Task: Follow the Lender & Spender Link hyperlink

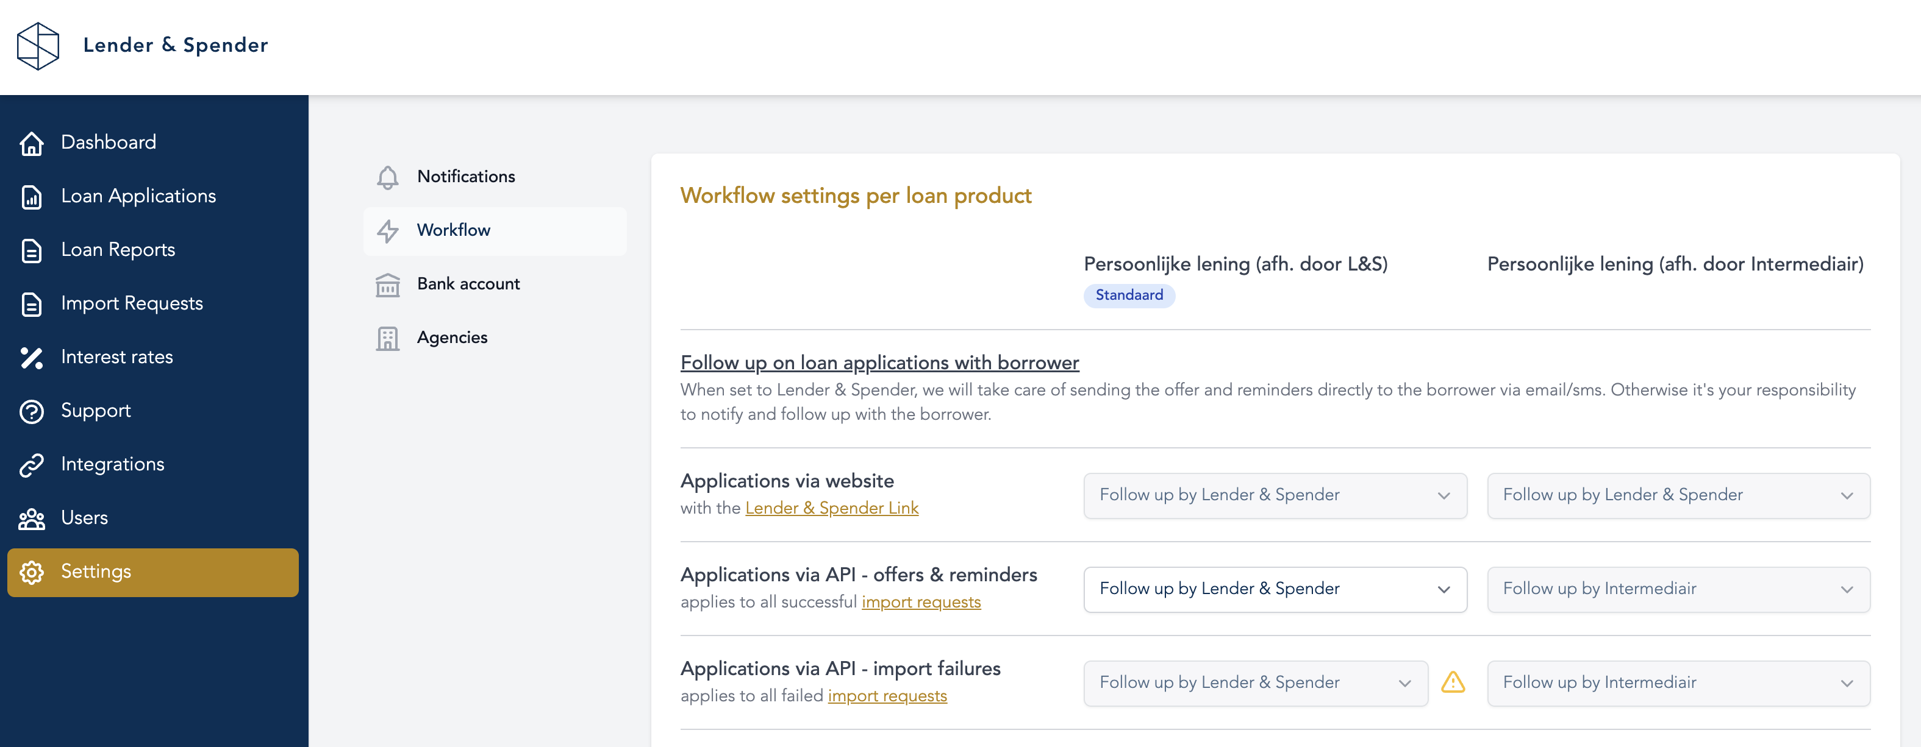Action: pos(831,509)
